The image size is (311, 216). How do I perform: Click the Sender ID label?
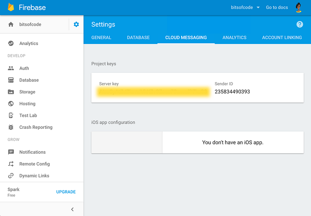point(224,84)
